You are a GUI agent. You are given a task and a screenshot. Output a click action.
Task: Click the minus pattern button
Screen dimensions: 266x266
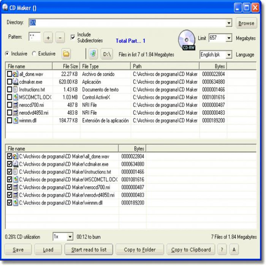[x=60, y=38]
